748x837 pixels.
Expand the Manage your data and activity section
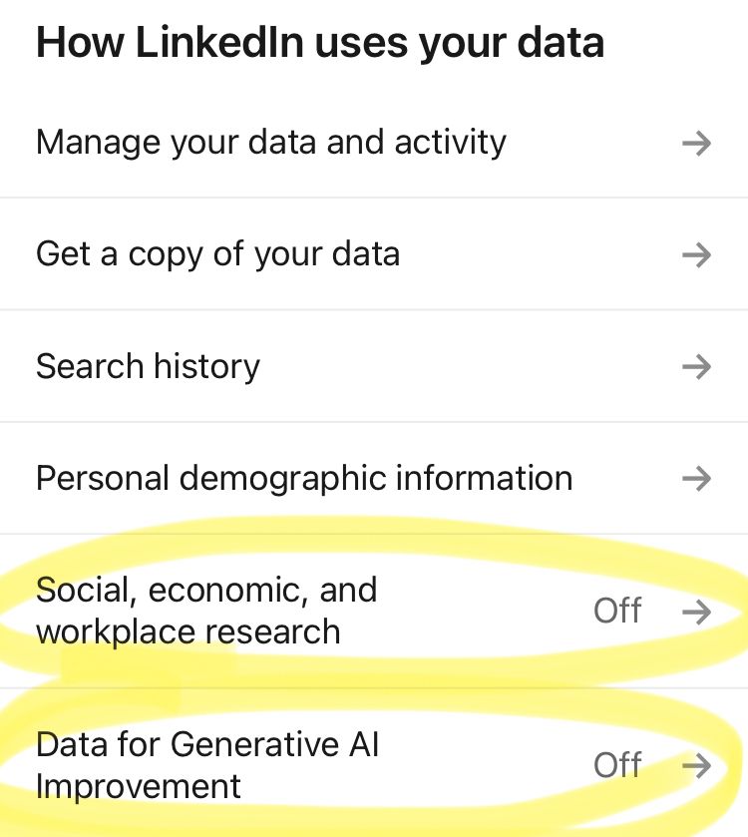coord(271,144)
